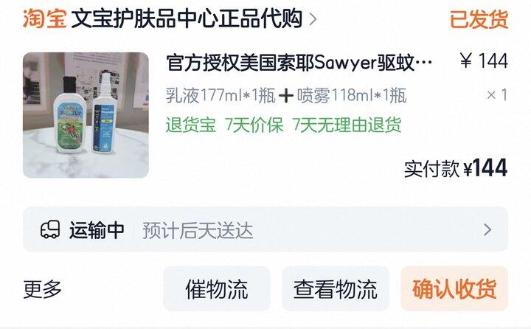Open the Sawyer product thumbnail image

(x=86, y=115)
